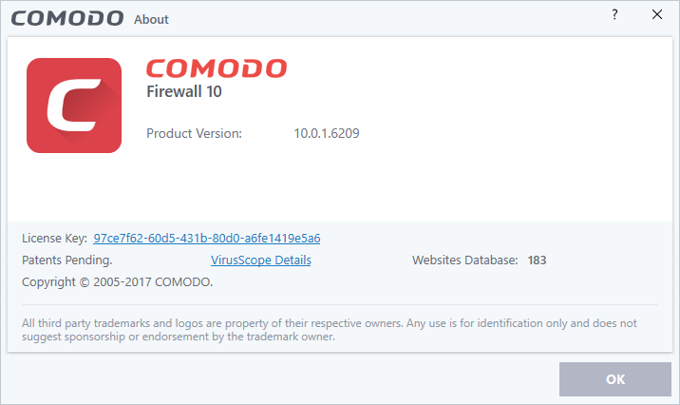Viewport: 680px width, 405px height.
Task: Select version number 10.0.1.6209
Action: [326, 133]
